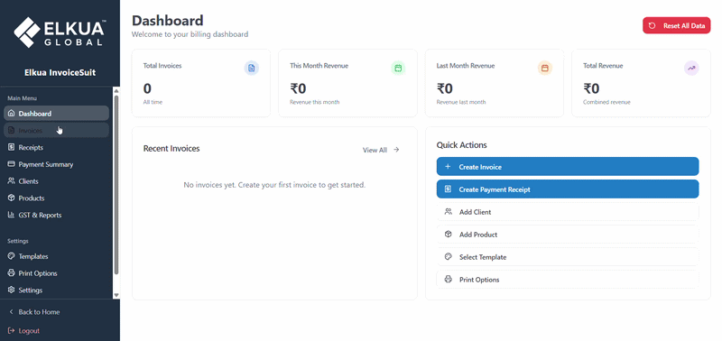The width and height of the screenshot is (722, 341).
Task: Click the printer icon in Quick Actions
Action: 448,280
